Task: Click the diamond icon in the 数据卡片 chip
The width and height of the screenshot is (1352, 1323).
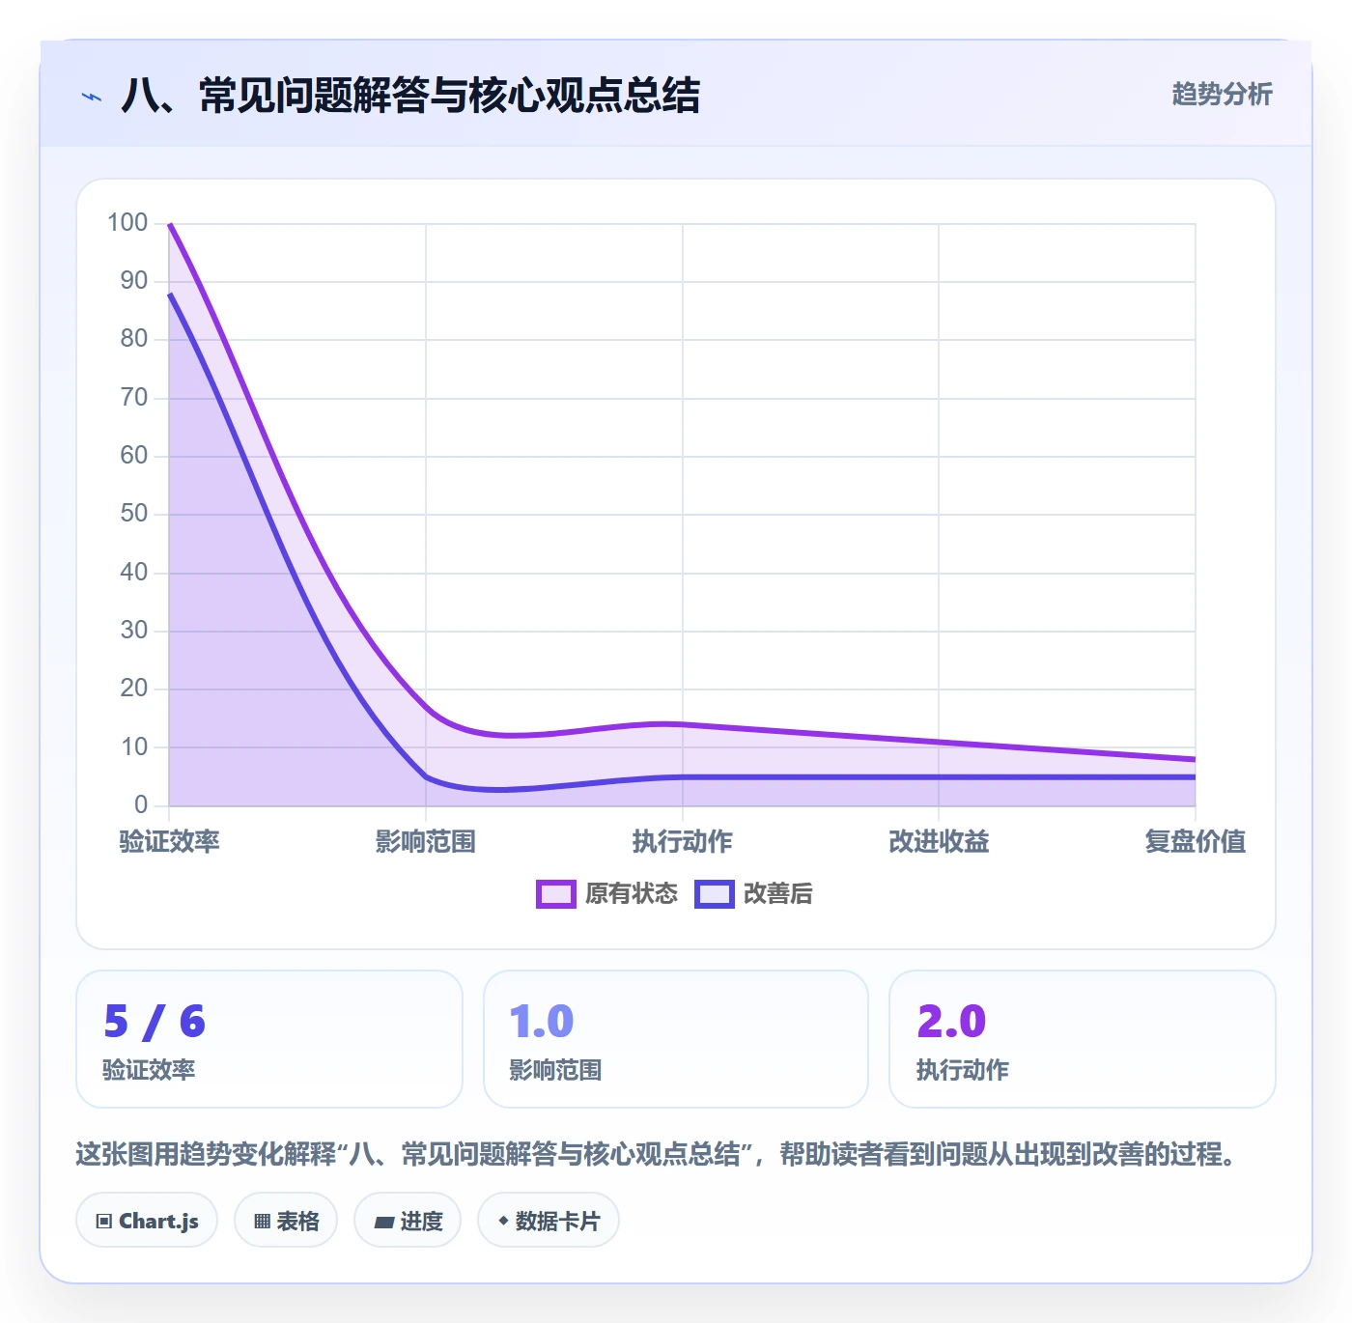Action: [503, 1221]
